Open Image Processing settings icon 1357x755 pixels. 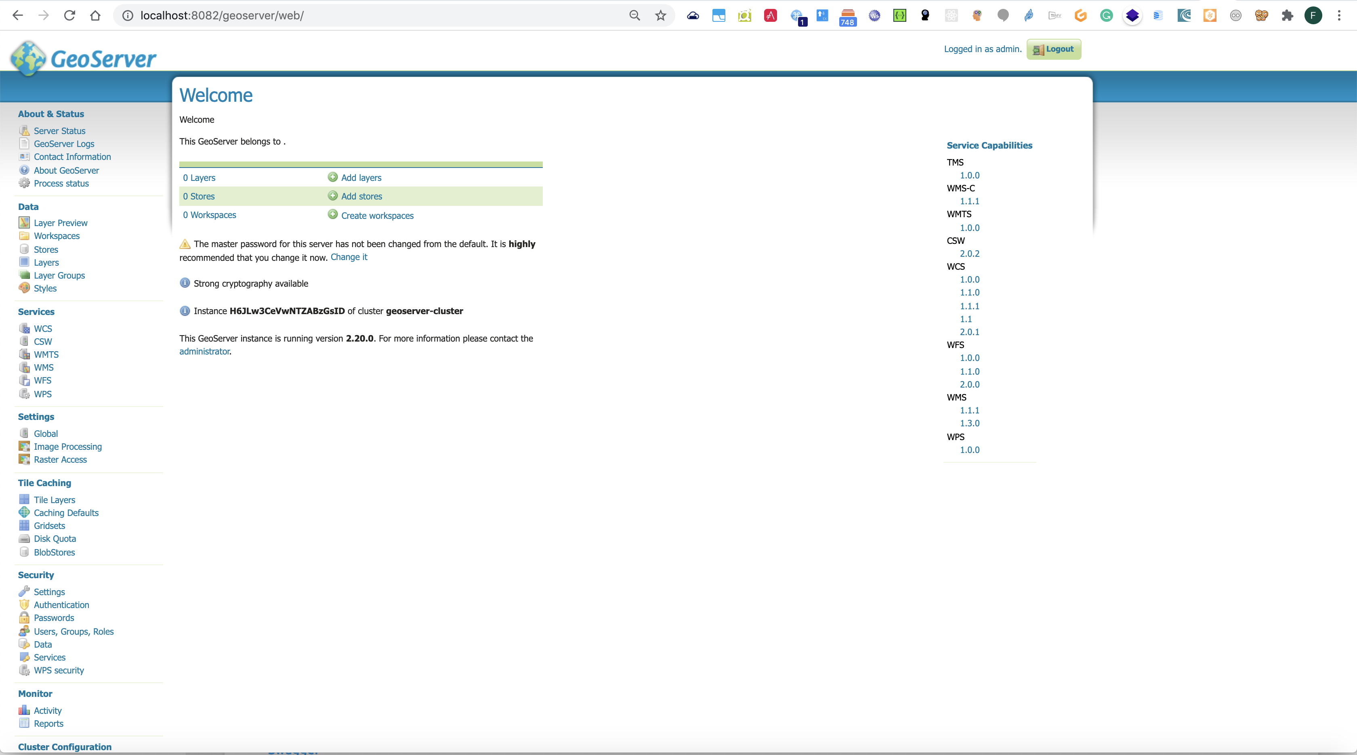click(24, 446)
